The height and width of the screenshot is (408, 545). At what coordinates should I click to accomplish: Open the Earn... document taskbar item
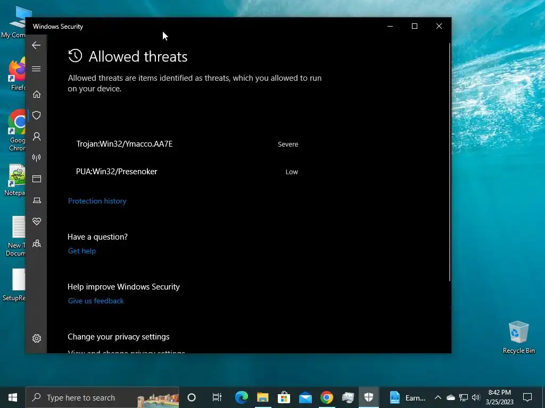[x=407, y=397]
